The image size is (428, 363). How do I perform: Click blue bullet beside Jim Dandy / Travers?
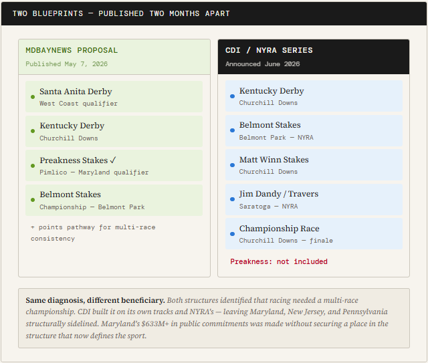point(232,199)
